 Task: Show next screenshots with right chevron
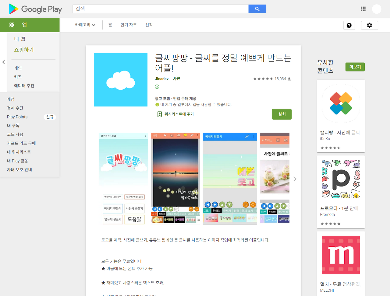click(295, 179)
